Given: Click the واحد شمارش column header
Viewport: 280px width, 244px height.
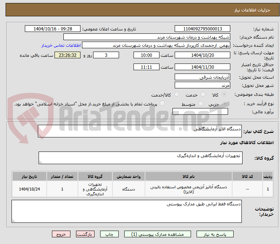Looking at the screenshot, I should coord(129,176).
